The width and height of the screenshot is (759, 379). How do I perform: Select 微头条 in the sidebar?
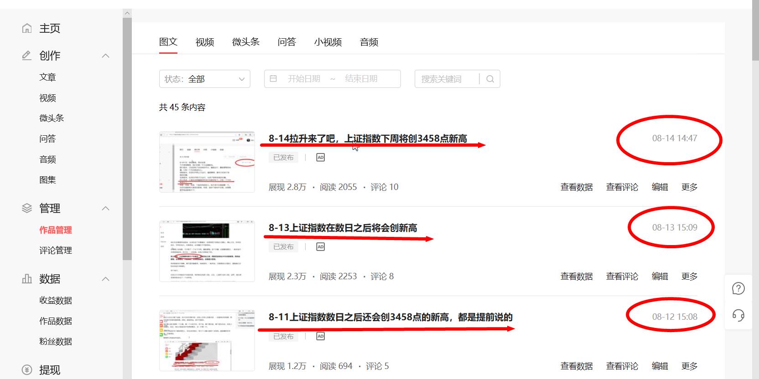pos(52,118)
